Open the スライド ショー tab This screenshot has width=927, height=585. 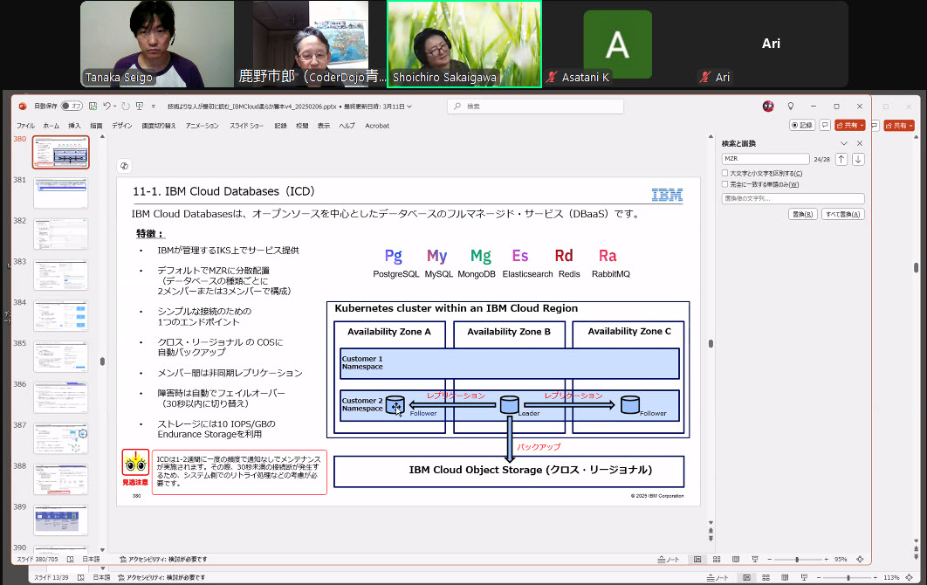pyautogui.click(x=246, y=126)
